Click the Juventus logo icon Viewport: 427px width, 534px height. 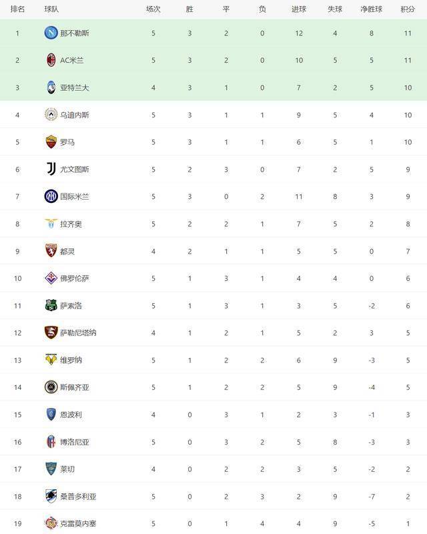[51, 169]
